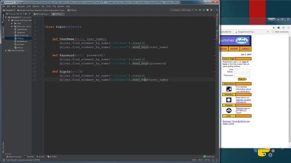Click the settings gear in Project panel header
The width and height of the screenshot is (291, 163).
pos(25,14)
